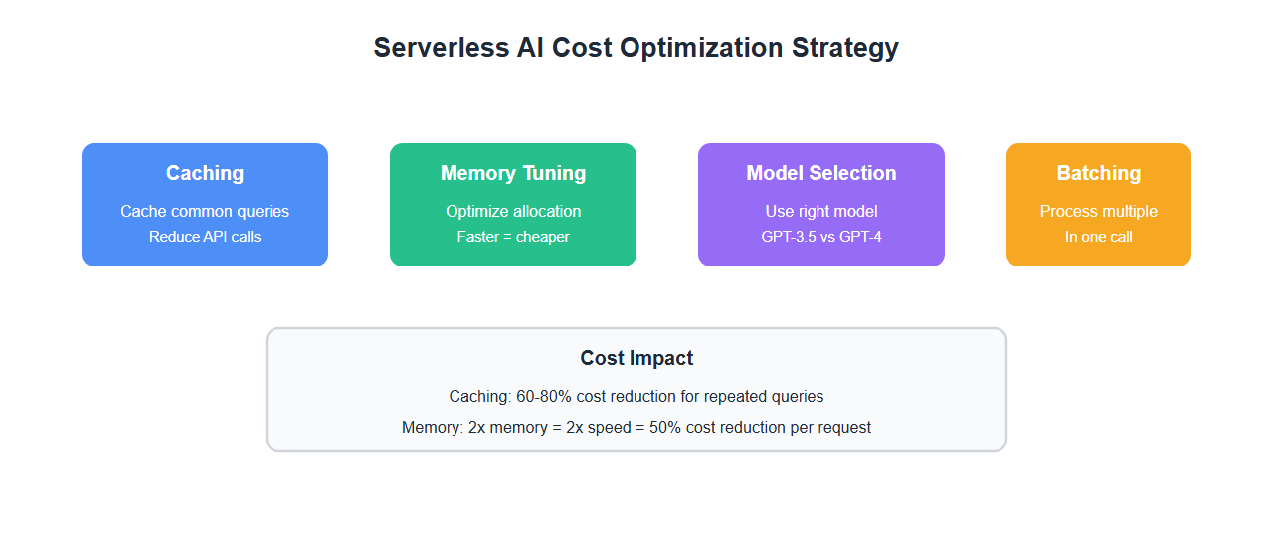The width and height of the screenshot is (1273, 533).
Task: Click the caching 60-80% cost reduction line
Action: click(x=636, y=396)
